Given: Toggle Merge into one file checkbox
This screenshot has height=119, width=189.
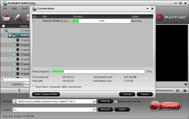Looking at the screenshot, I should 116,101.
